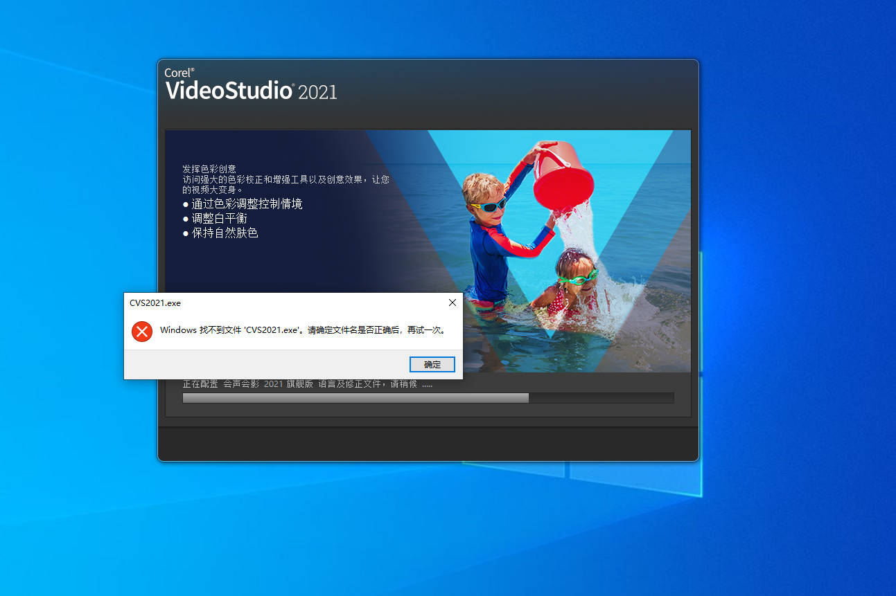Screen dimensions: 896x596
Task: Click the bullet text 调整白平衡
Action: coord(219,219)
